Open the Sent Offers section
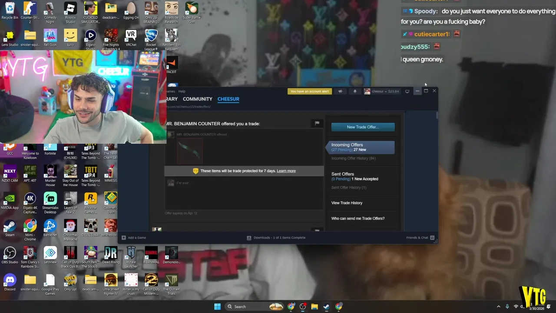Image resolution: width=556 pixels, height=313 pixels. [342, 174]
